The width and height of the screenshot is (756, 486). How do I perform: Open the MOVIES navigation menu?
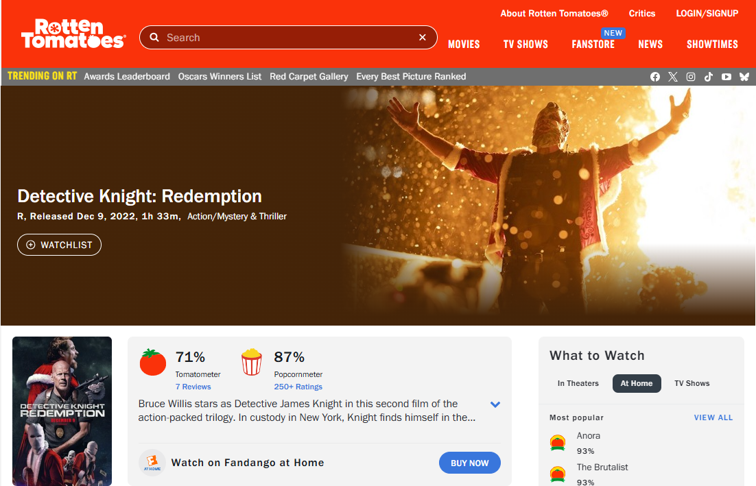(x=464, y=44)
